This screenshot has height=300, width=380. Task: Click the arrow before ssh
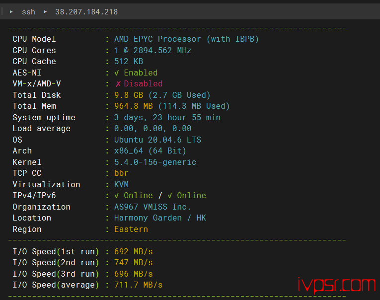point(11,11)
